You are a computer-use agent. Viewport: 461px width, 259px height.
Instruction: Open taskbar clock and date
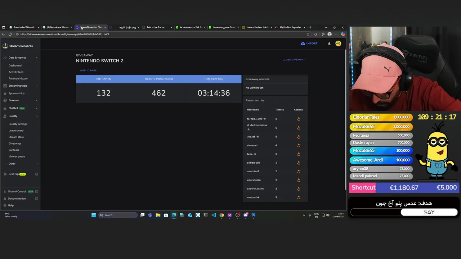pos(338,215)
